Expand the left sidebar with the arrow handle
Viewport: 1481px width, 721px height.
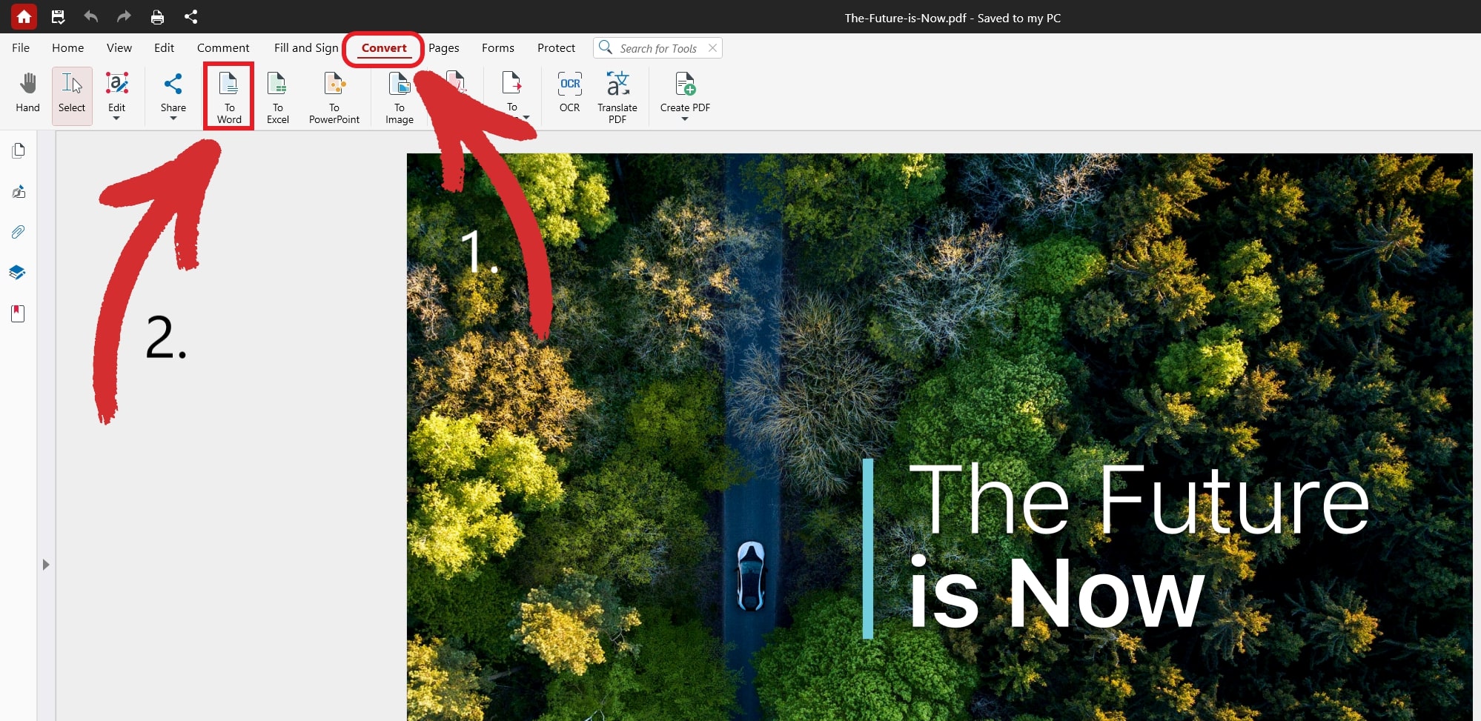(x=47, y=564)
